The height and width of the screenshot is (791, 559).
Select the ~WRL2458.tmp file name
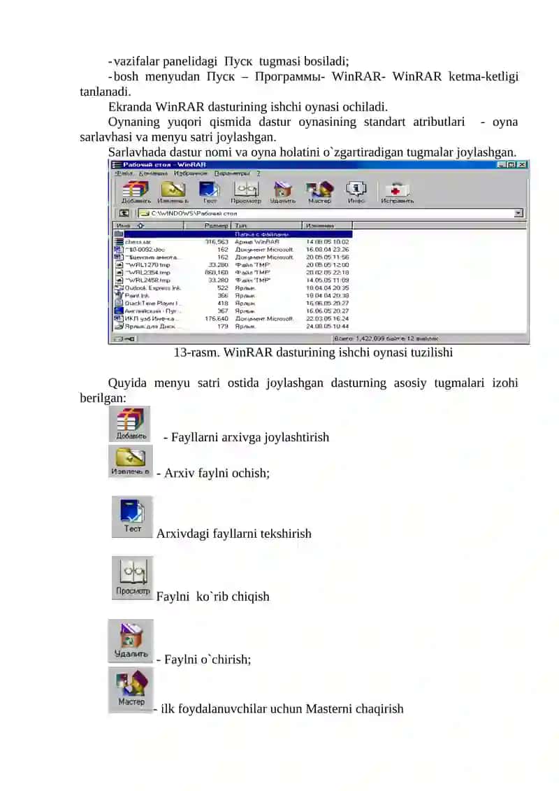click(147, 280)
